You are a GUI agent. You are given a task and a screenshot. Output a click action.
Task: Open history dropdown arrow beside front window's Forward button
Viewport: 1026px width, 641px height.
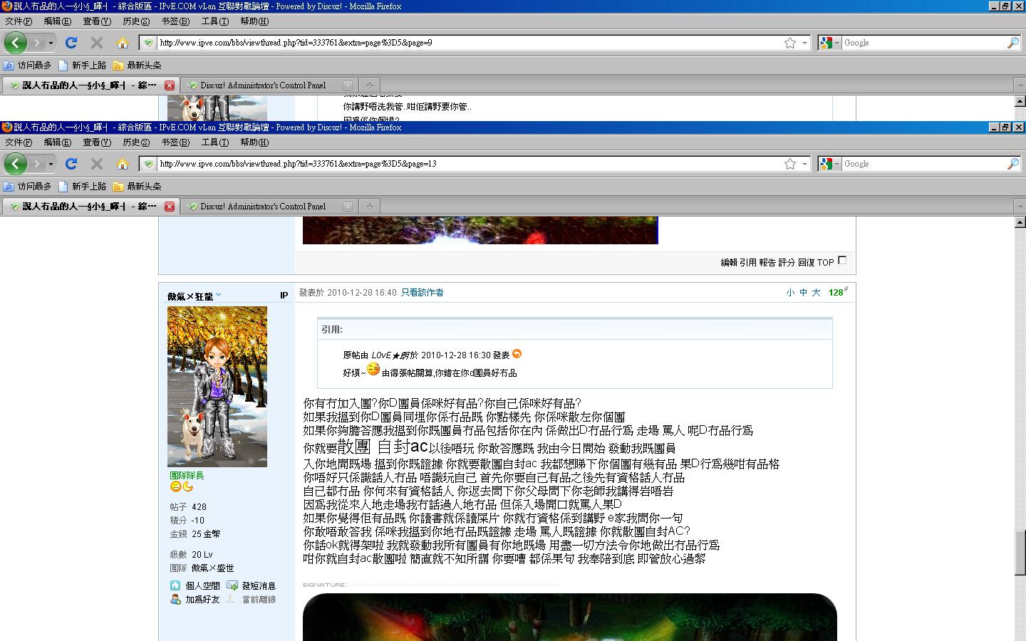point(51,164)
